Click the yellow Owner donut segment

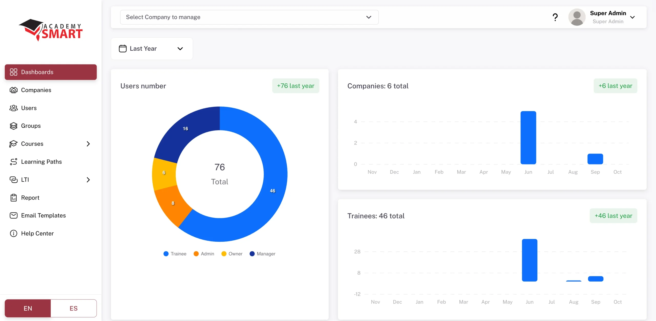pos(164,173)
